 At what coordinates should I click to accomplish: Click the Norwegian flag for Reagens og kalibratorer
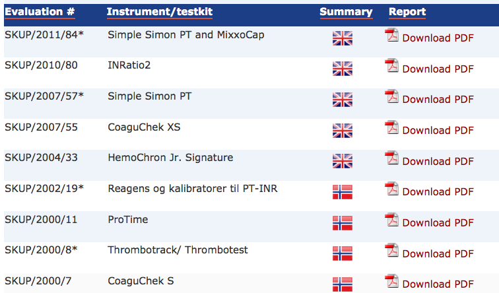(x=343, y=192)
